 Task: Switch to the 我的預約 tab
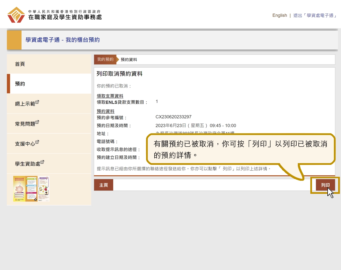tap(105, 59)
